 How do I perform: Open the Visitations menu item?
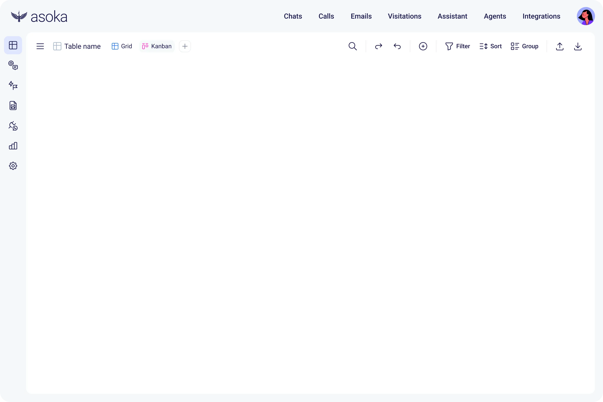[404, 16]
